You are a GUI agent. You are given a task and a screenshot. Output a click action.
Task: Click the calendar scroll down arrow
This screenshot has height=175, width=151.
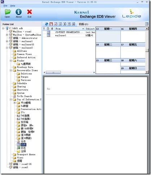(147, 72)
